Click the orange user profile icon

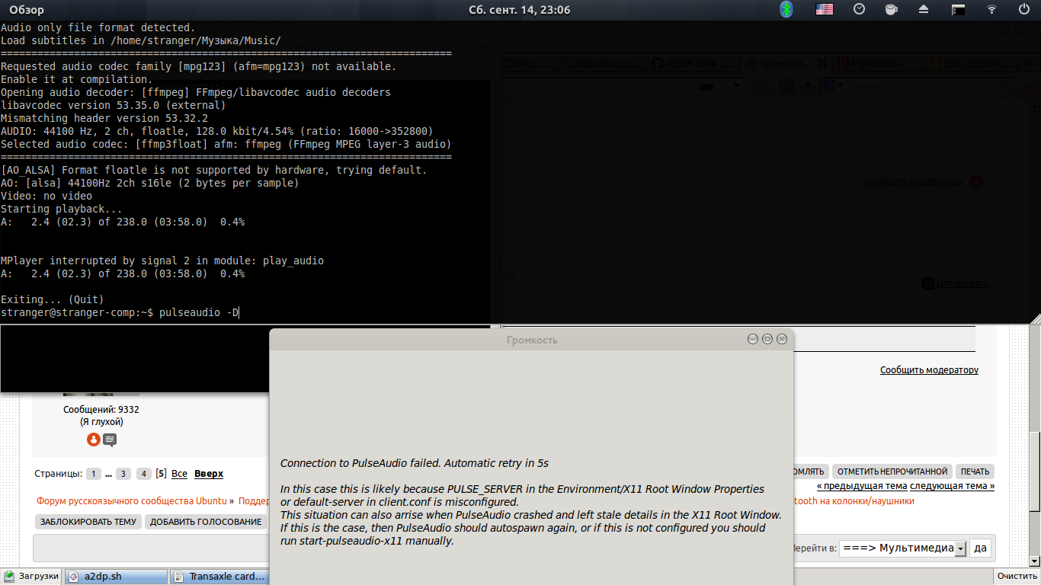pyautogui.click(x=93, y=440)
